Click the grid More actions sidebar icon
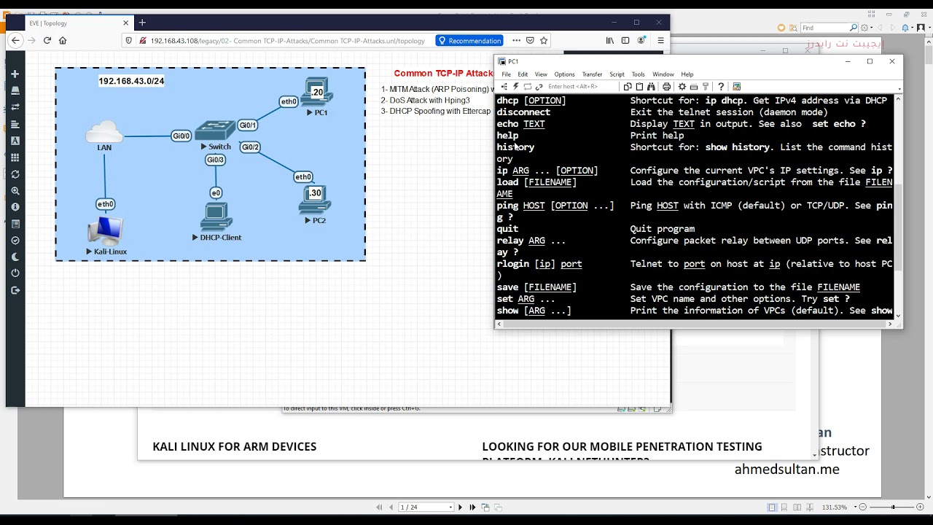The height and width of the screenshot is (525, 933). coord(15,157)
